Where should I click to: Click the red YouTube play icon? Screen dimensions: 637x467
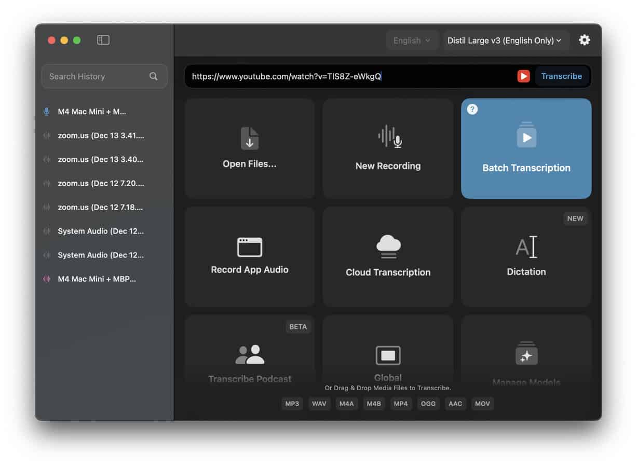click(523, 76)
